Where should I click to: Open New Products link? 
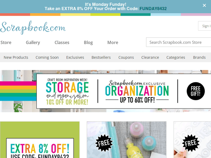(16, 57)
